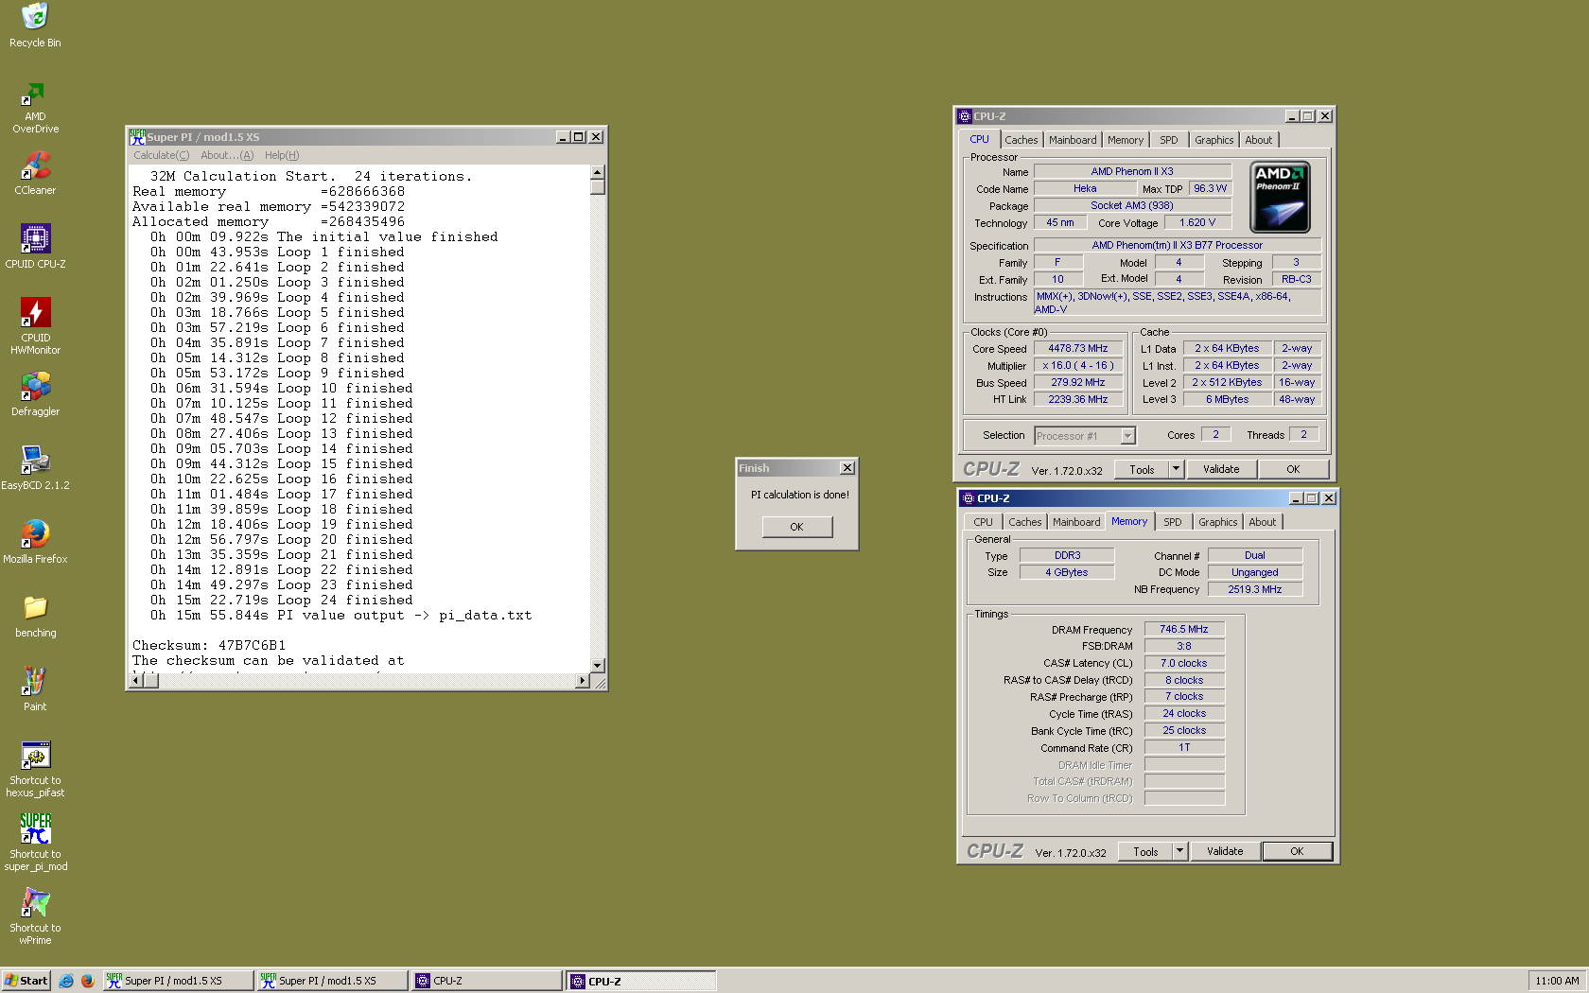Switch to first Super PI taskbar button
1589x993 pixels.
click(x=178, y=981)
